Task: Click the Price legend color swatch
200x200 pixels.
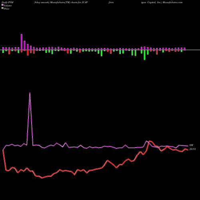Action: [2, 8]
